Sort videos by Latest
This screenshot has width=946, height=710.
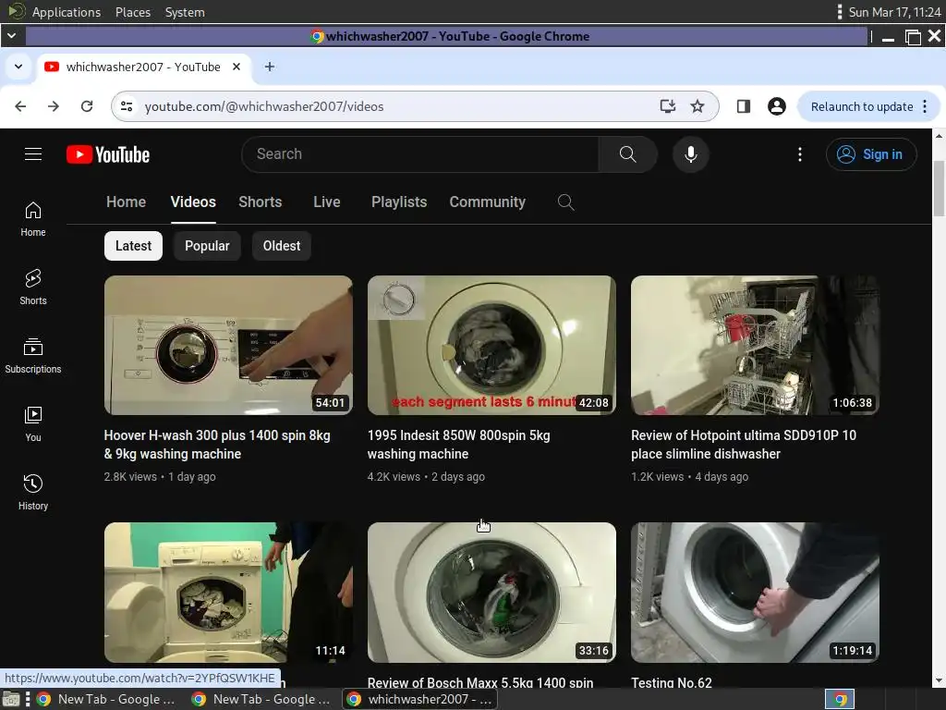pyautogui.click(x=133, y=246)
